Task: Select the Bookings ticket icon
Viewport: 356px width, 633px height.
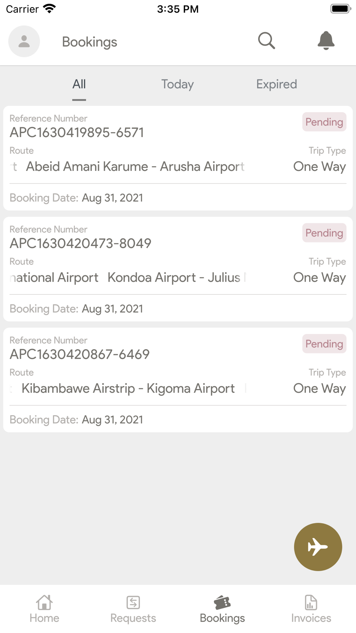Action: coord(222,602)
